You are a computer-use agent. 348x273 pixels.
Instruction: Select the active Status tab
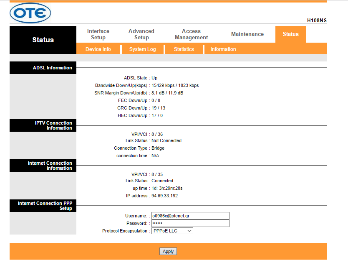290,34
